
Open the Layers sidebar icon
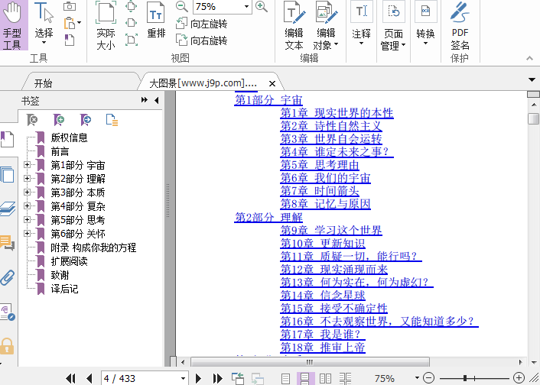(x=8, y=209)
